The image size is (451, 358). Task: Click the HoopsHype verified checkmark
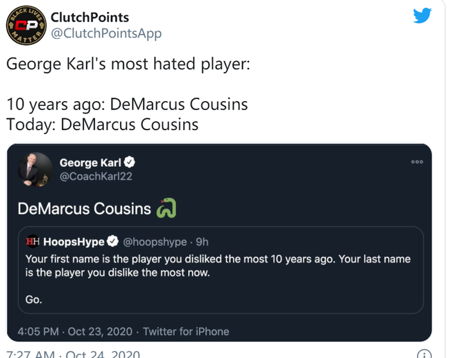[112, 242]
